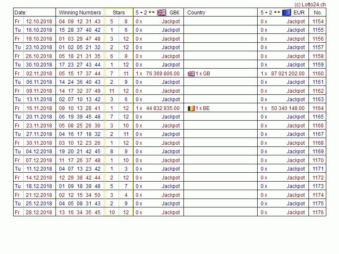This screenshot has height=254, width=339.
Task: Click the Country column header
Action: click(196, 13)
